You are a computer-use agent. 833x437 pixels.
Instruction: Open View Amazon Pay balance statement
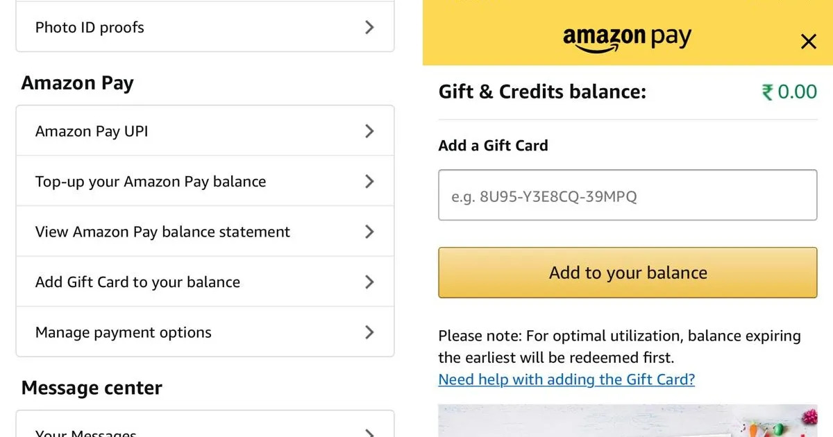162,232
